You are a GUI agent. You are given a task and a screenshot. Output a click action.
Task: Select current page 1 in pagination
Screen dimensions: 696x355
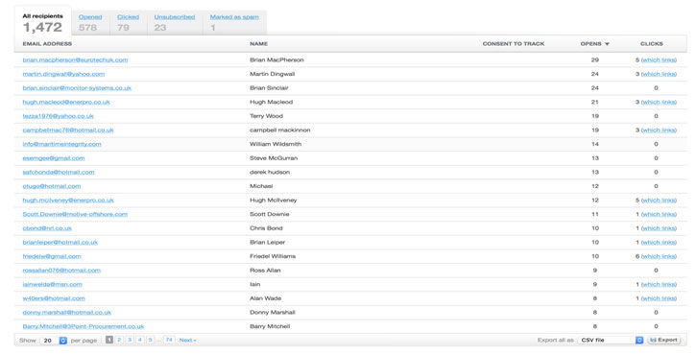pos(109,341)
